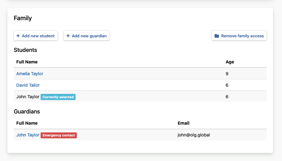Click the Age column header
Screen dimensions: 282x161
point(230,62)
